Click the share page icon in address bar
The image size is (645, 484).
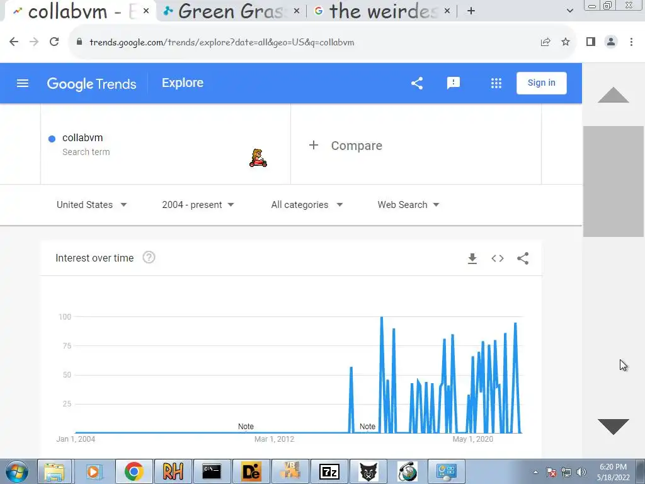click(x=545, y=42)
